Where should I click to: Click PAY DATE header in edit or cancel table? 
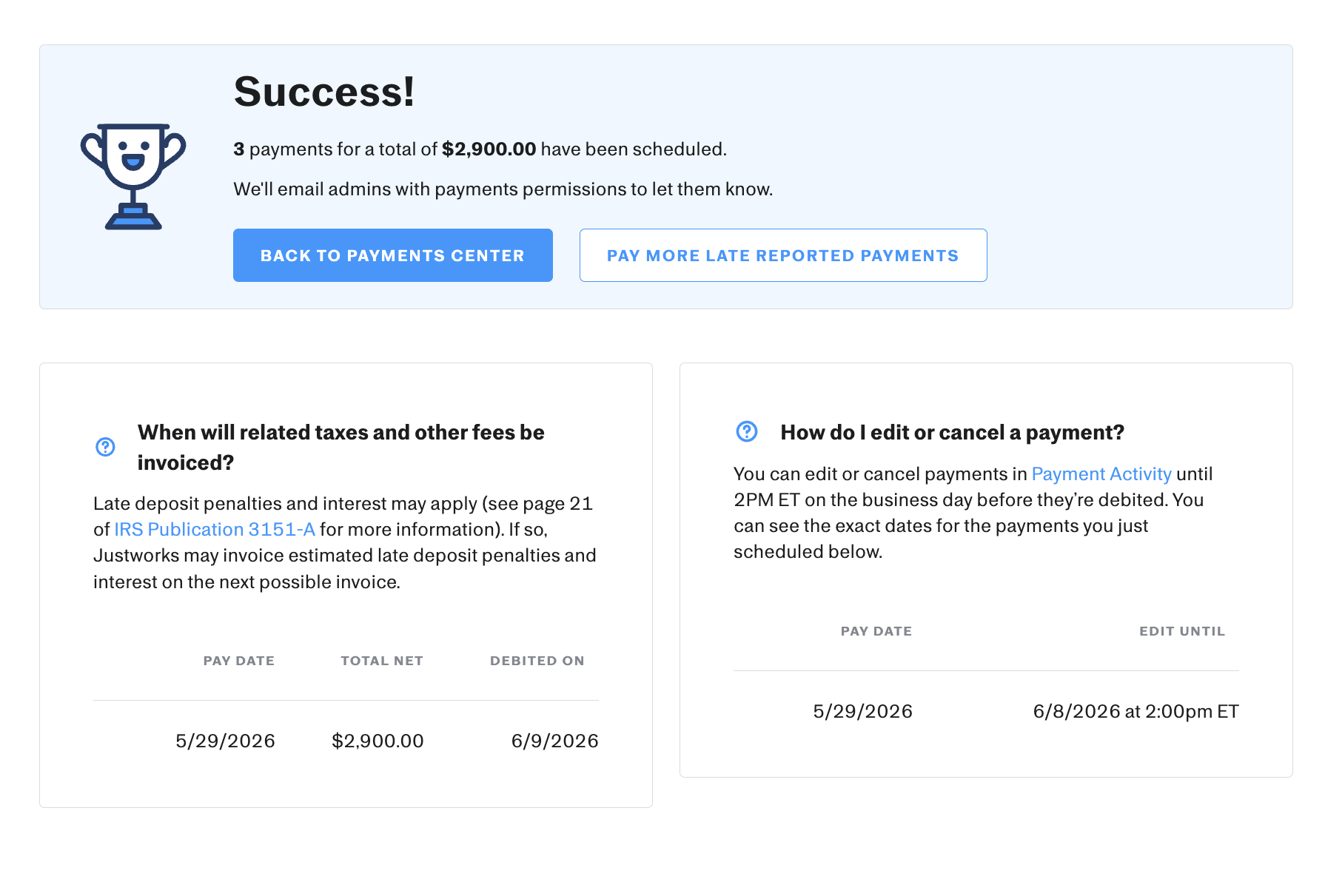pos(876,631)
